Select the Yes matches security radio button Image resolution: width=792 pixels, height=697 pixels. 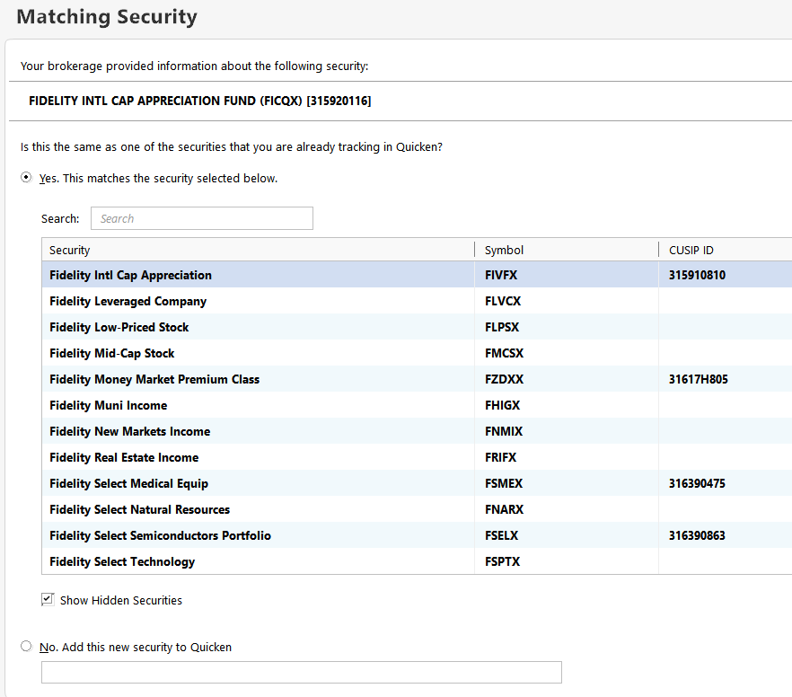tap(26, 178)
